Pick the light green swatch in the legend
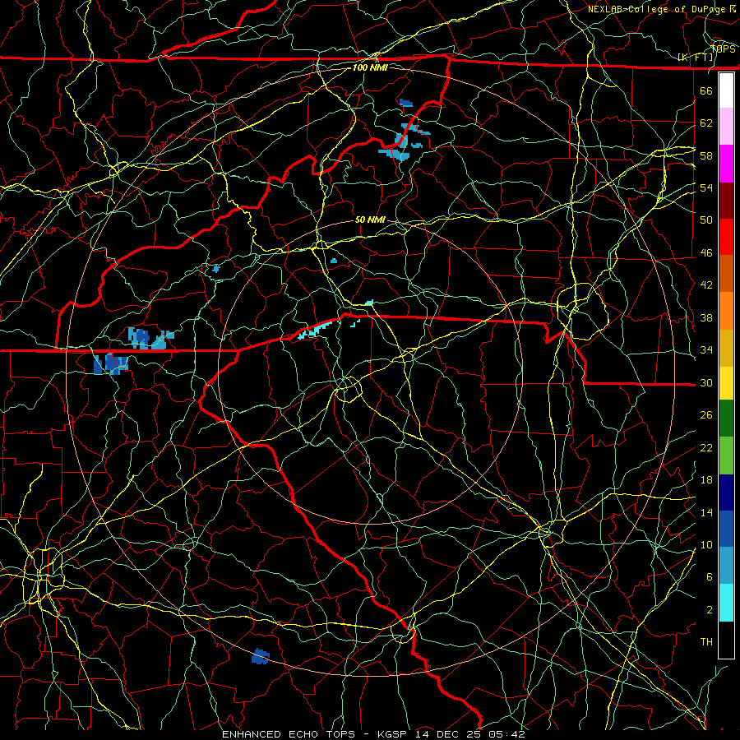 726,456
